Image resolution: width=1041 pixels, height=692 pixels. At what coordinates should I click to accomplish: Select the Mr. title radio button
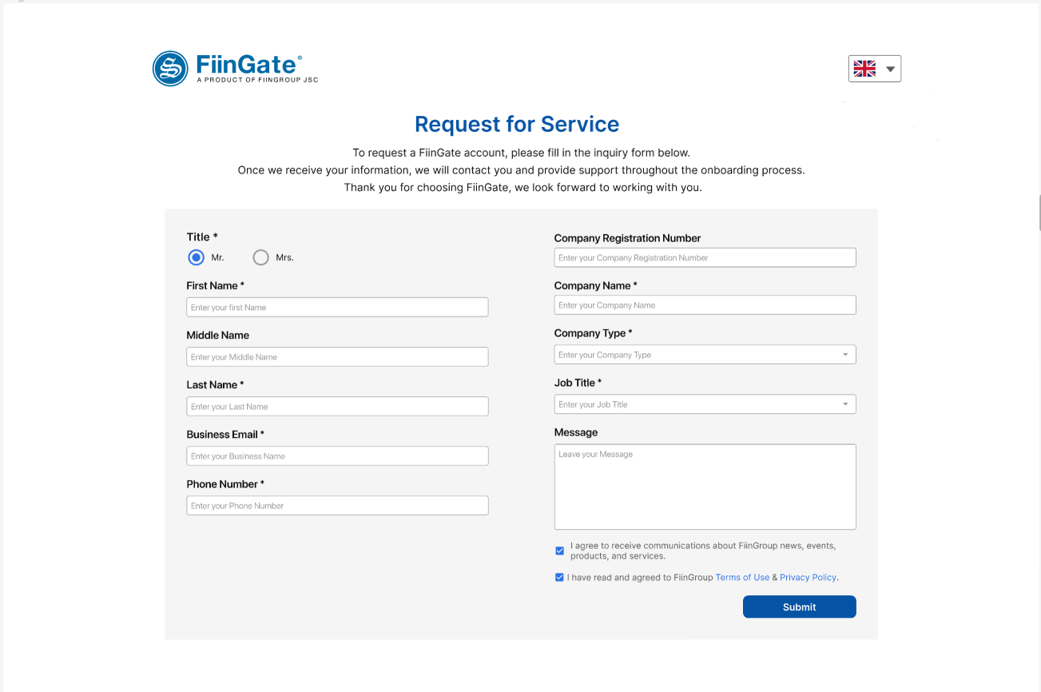(196, 257)
